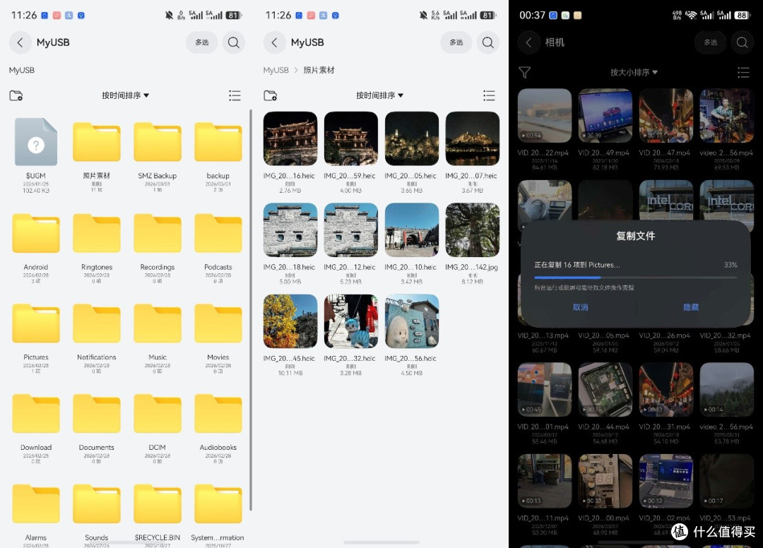
Task: Open the DCIM folder
Action: 158,414
